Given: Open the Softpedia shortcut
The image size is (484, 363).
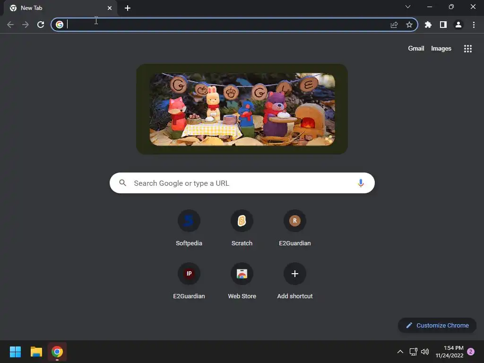Looking at the screenshot, I should coord(189,228).
